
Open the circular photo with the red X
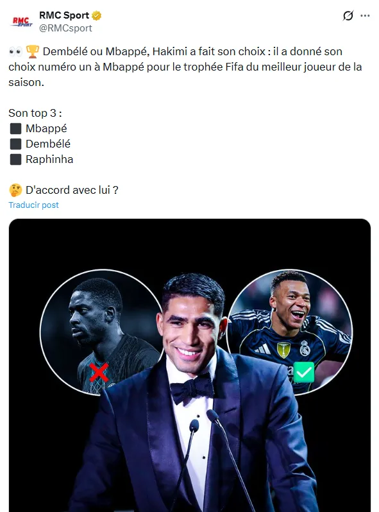click(102, 332)
